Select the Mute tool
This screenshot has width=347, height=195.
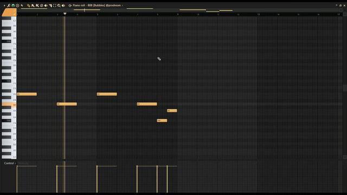[46, 5]
